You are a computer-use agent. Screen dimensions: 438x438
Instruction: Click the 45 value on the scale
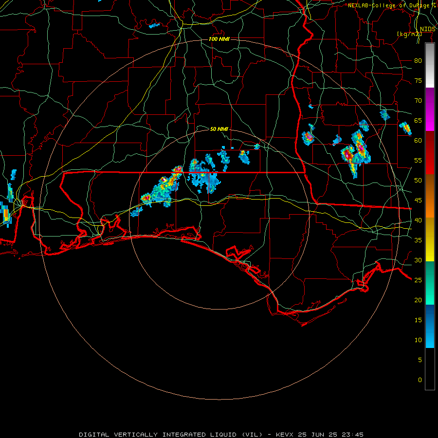click(418, 201)
